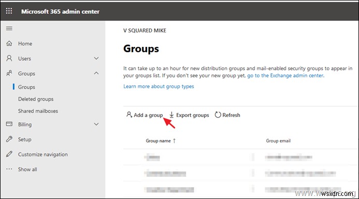This screenshot has width=359, height=199.
Task: Click the Setup wrench icon
Action: point(9,139)
